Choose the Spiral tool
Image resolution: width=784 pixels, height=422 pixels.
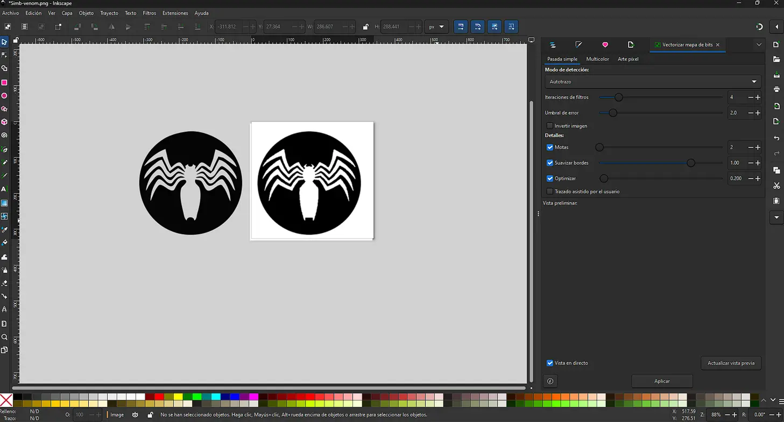click(4, 136)
